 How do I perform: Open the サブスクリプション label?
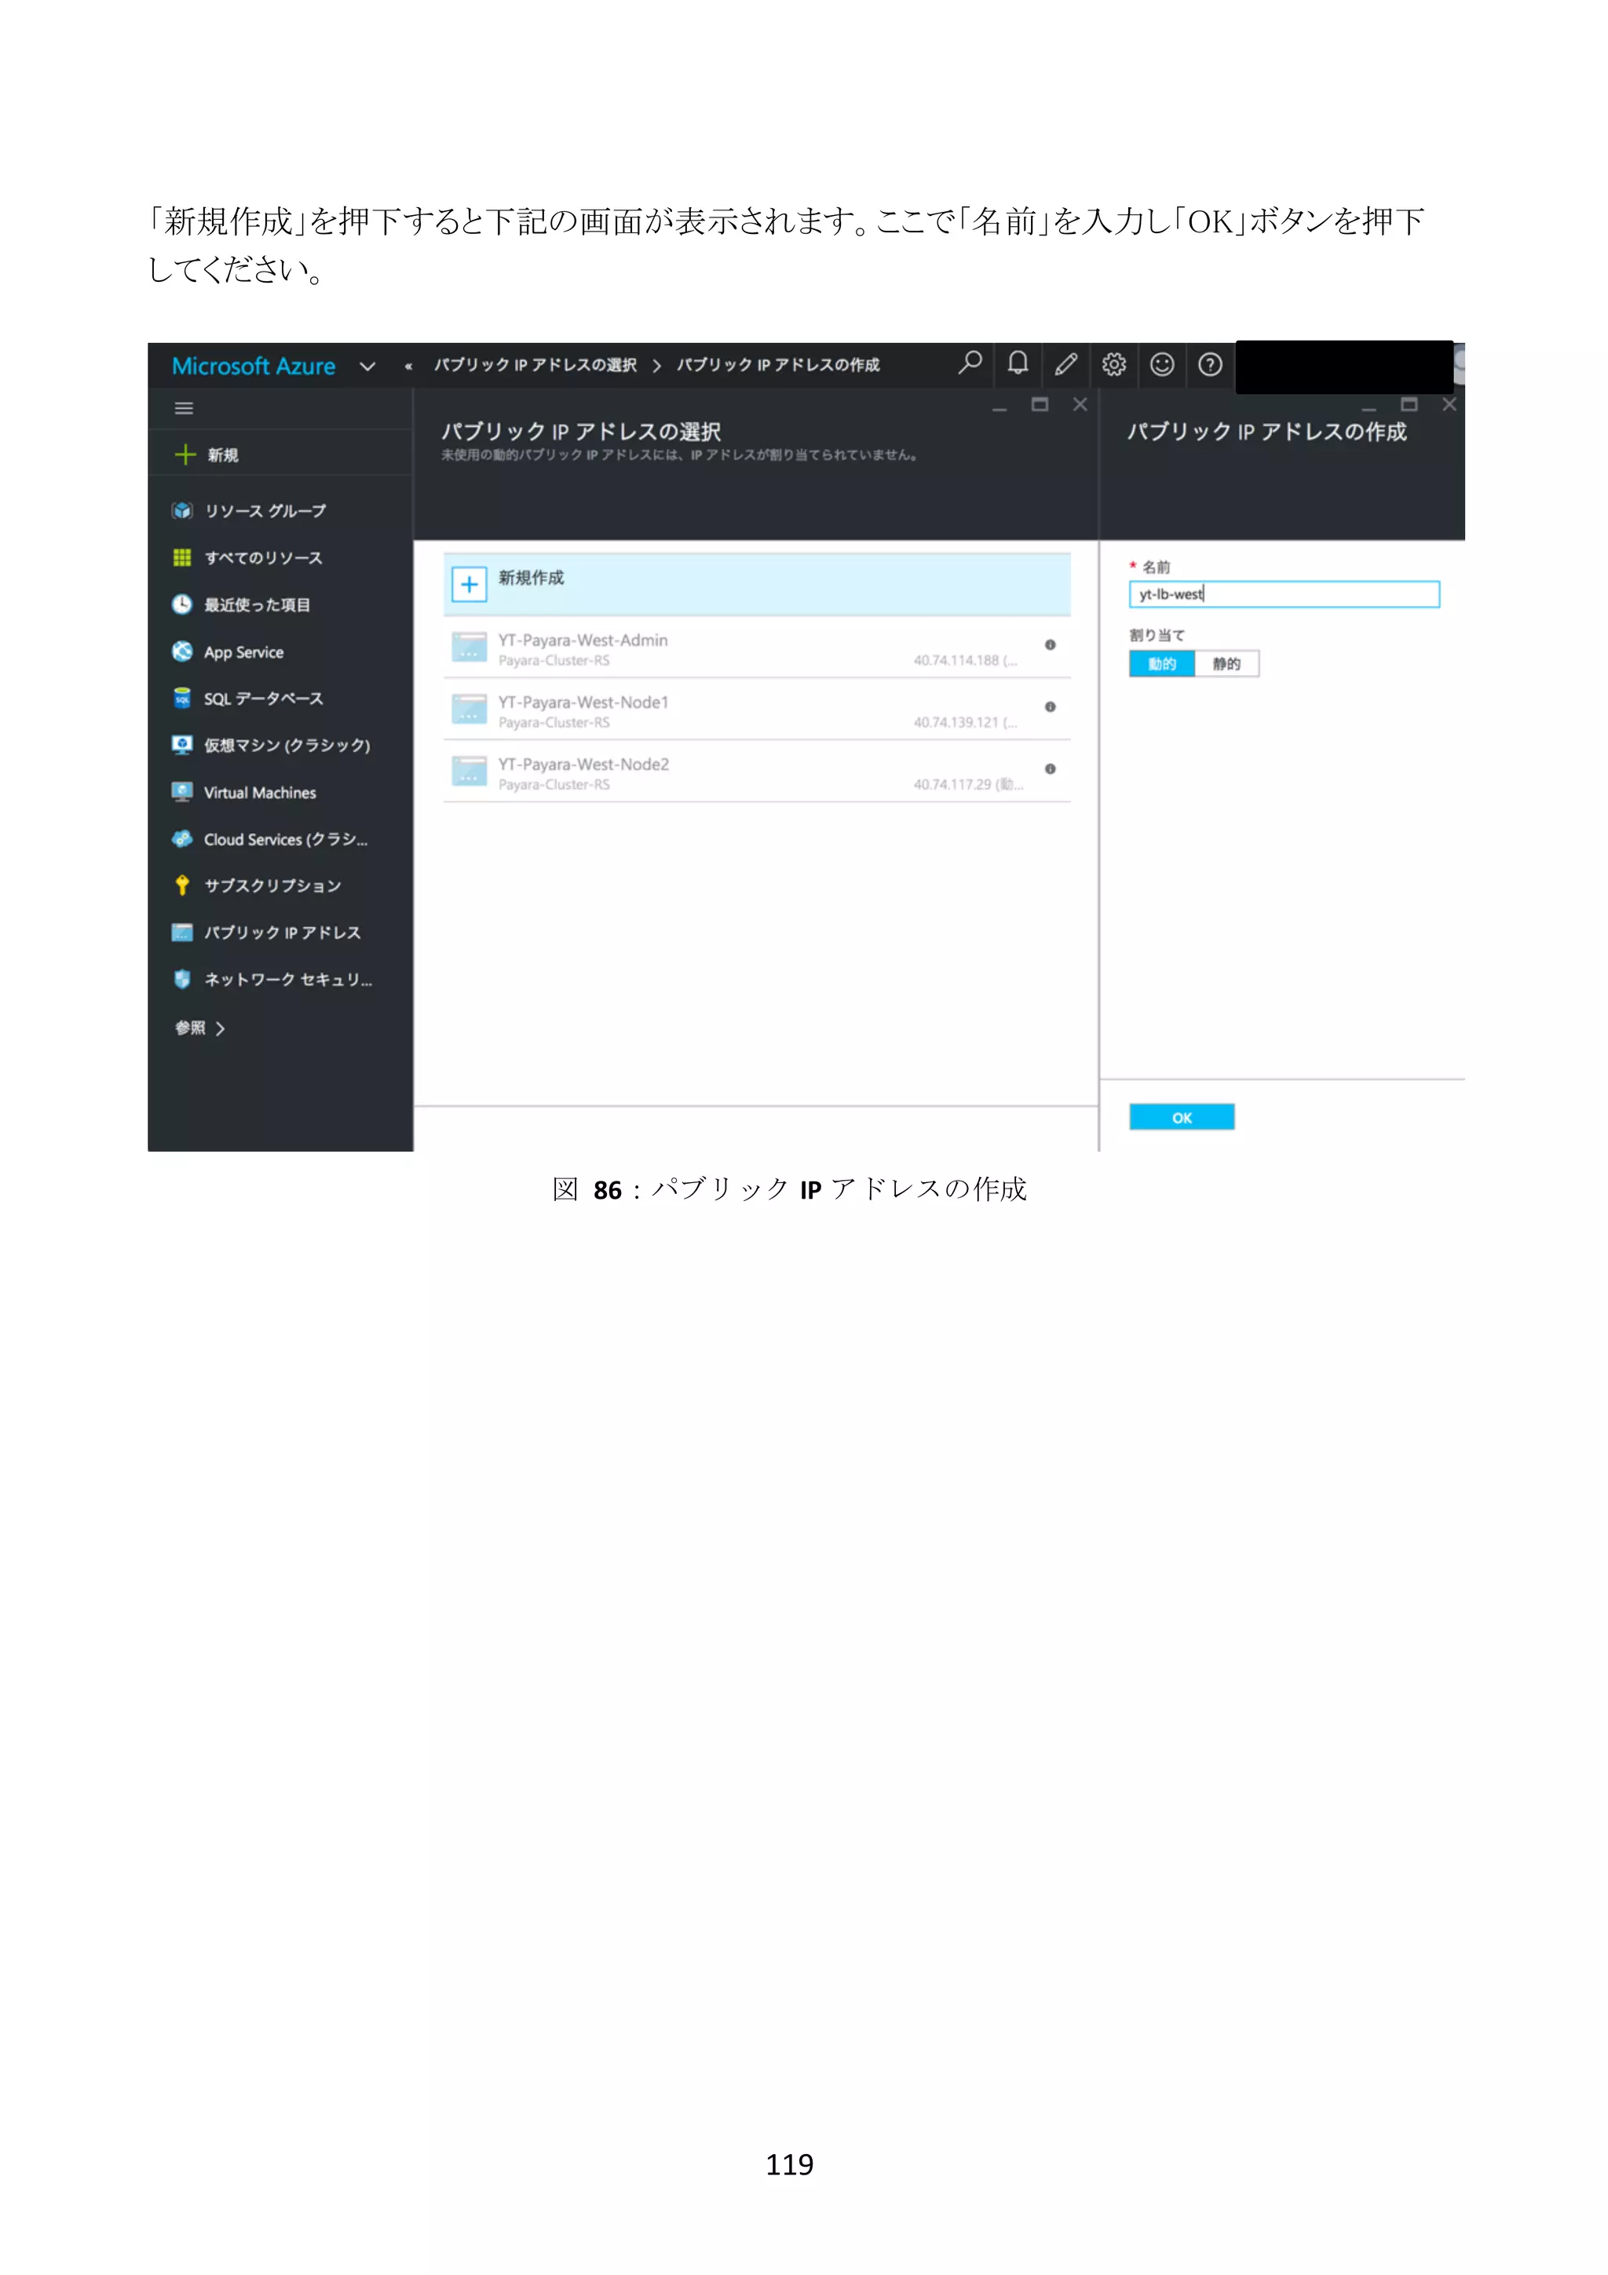pos(272,886)
